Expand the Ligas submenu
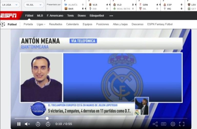197x129 pixels. coord(41,24)
